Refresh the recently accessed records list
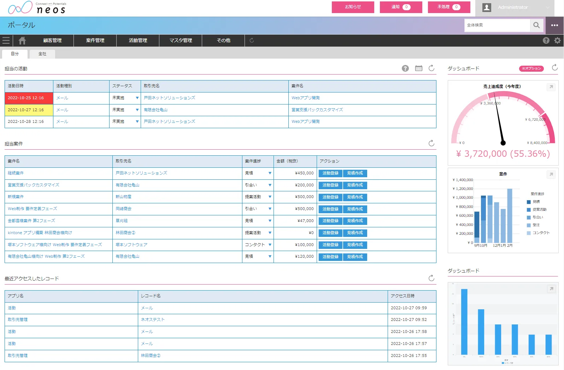 [431, 278]
